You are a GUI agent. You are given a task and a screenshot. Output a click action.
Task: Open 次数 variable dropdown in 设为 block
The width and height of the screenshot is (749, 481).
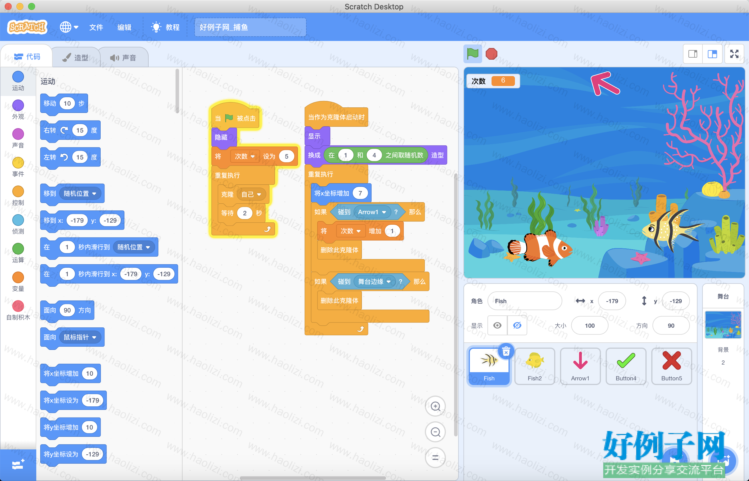click(245, 157)
